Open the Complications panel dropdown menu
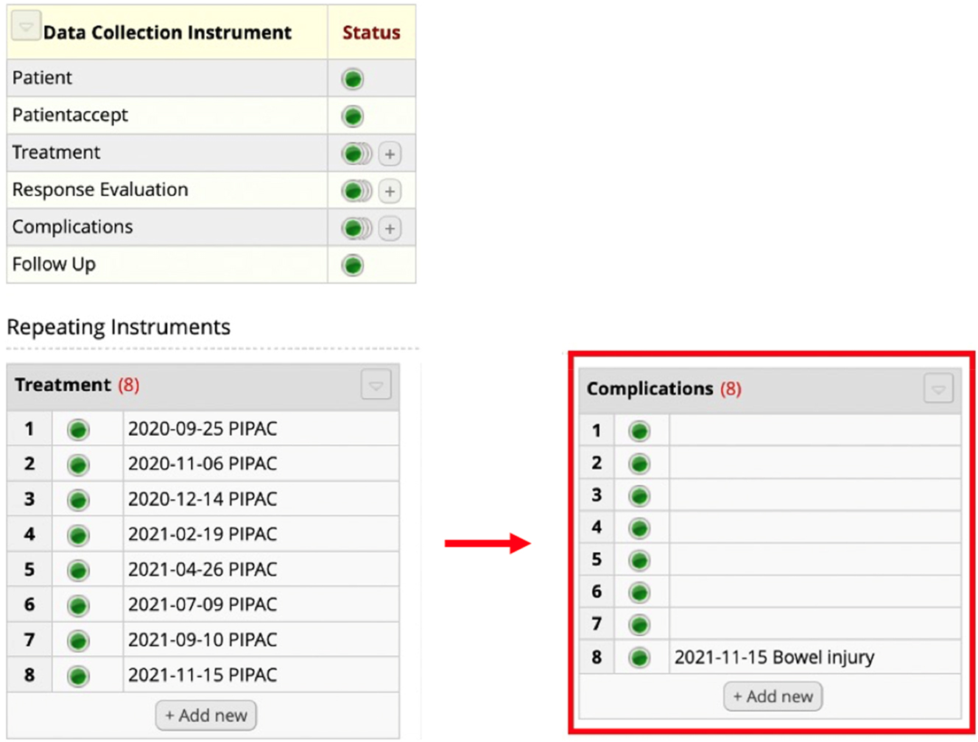This screenshot has width=978, height=742. click(x=937, y=388)
